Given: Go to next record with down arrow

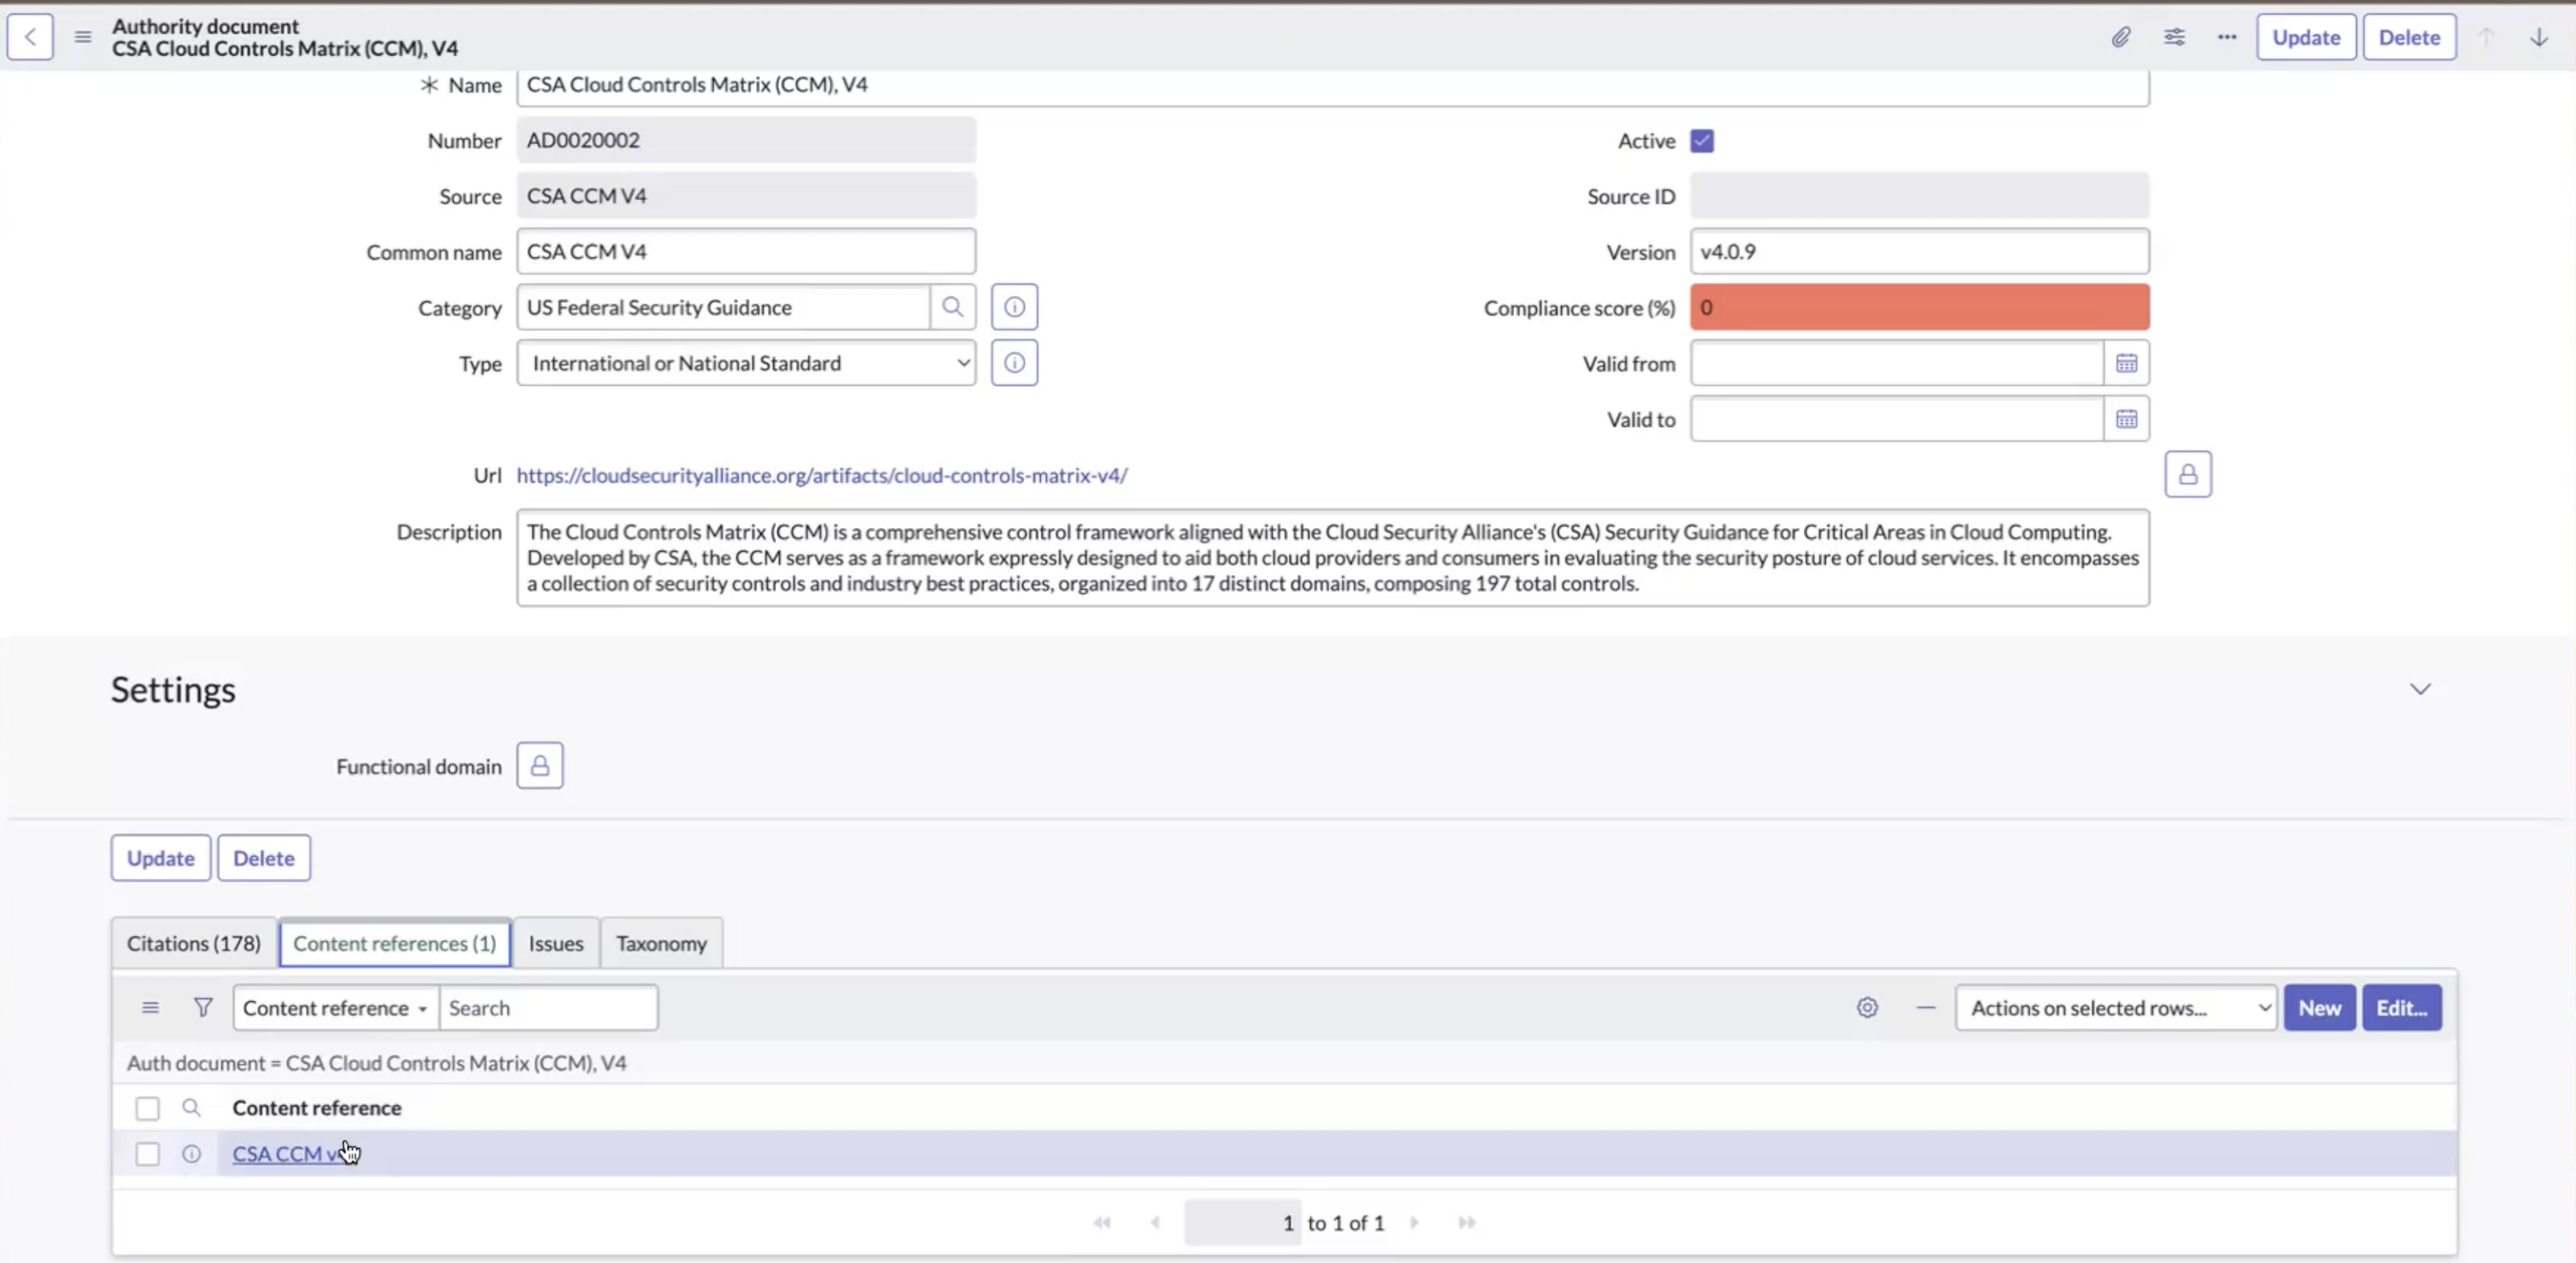Looking at the screenshot, I should pyautogui.click(x=2539, y=37).
